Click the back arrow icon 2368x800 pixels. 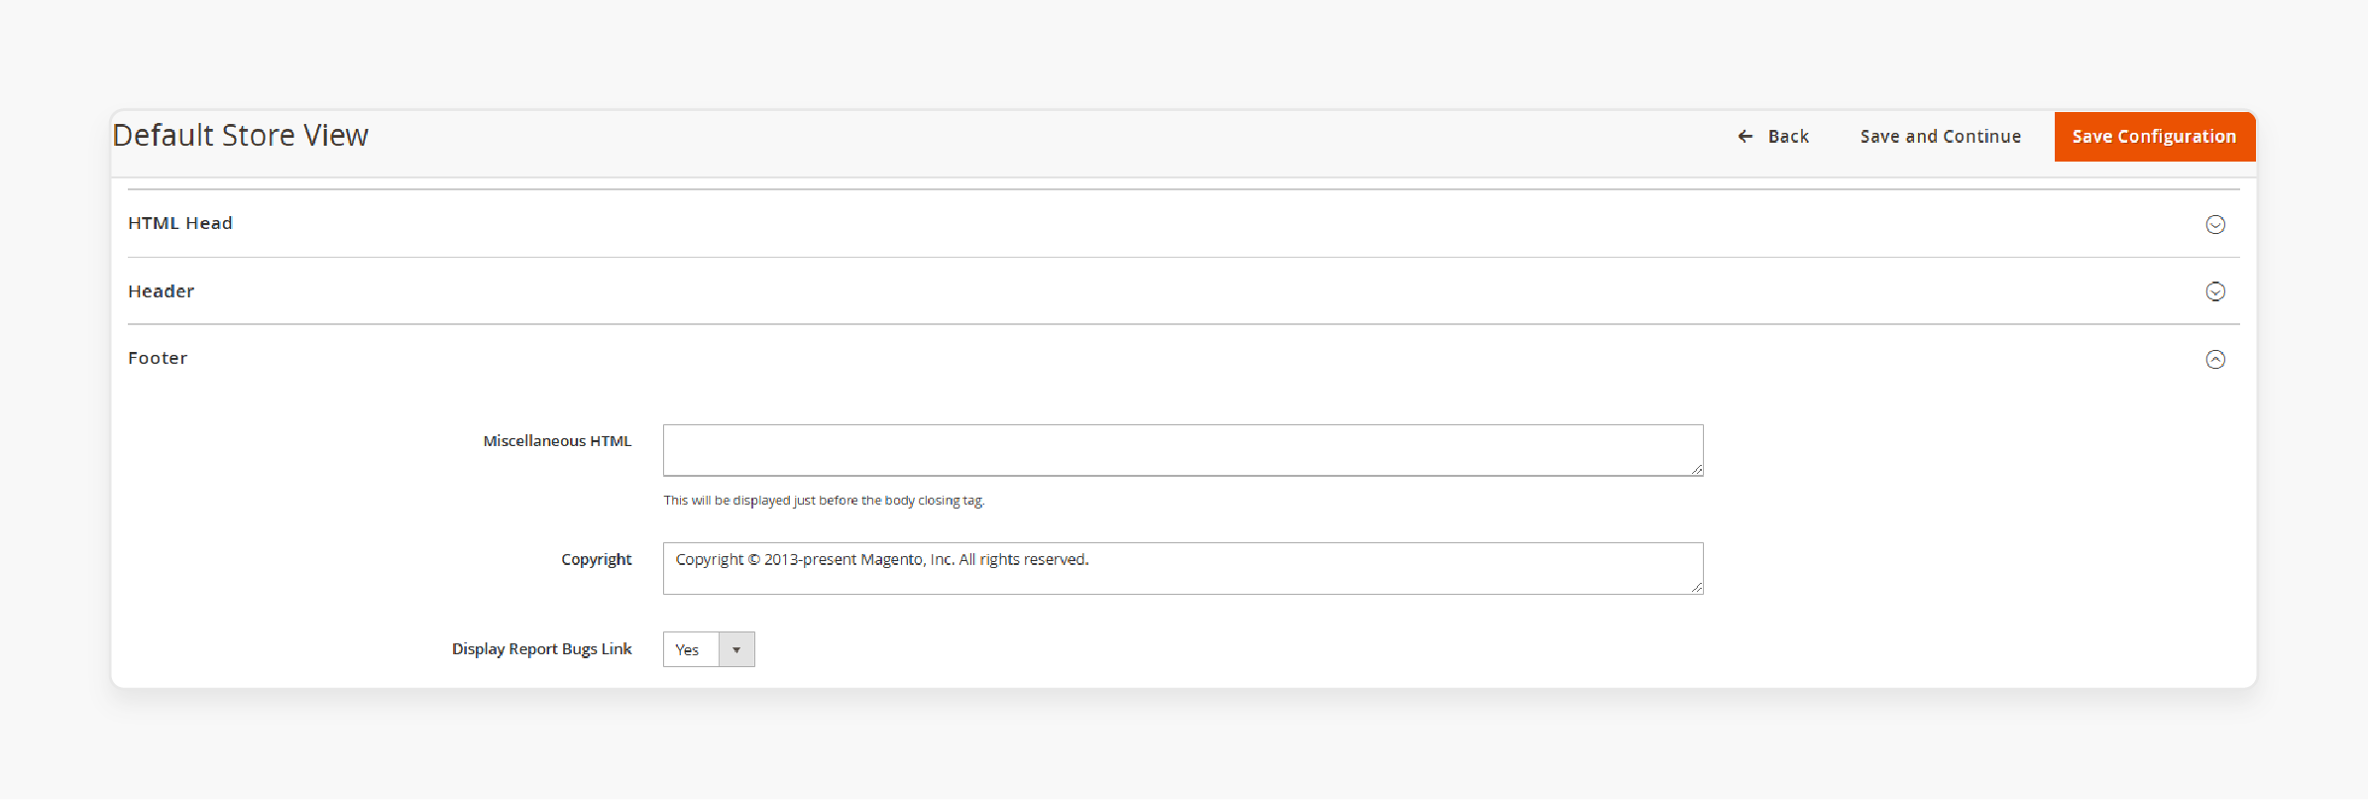click(1746, 137)
